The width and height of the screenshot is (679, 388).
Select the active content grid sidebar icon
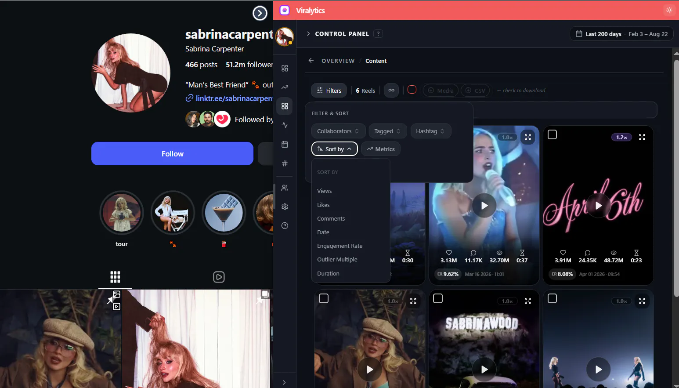(285, 106)
